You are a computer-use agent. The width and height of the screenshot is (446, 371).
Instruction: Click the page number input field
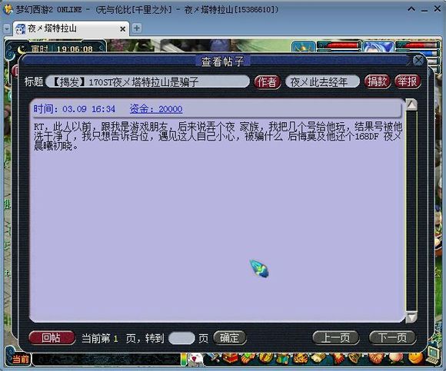click(x=181, y=338)
